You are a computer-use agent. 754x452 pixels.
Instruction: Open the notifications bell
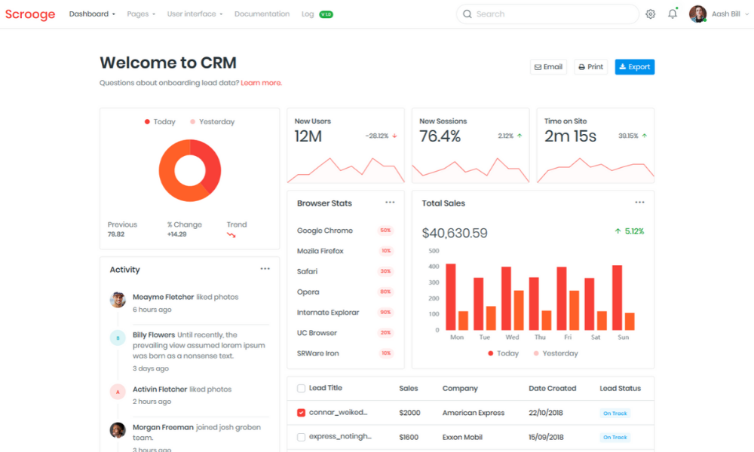point(673,14)
